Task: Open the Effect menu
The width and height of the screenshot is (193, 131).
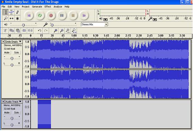Action: (x=48, y=7)
